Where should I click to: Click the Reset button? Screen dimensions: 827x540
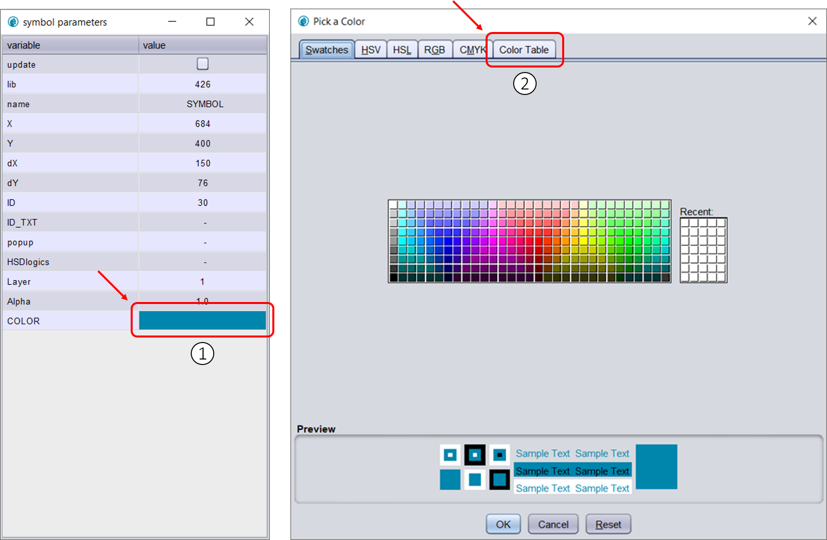point(608,523)
